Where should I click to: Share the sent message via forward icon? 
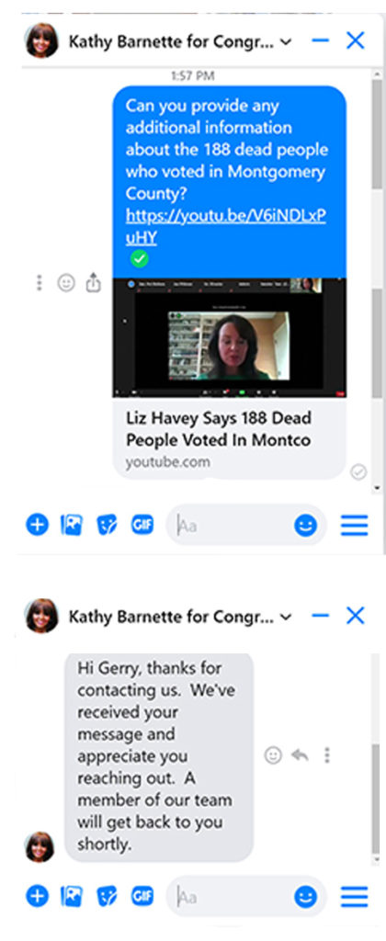[x=93, y=282]
